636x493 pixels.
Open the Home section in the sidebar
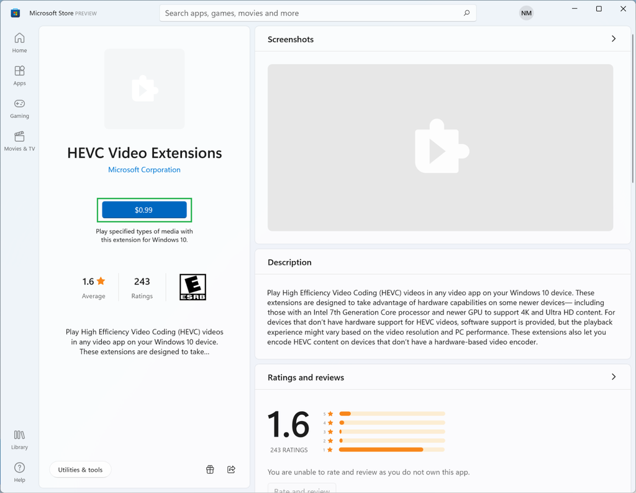19,42
